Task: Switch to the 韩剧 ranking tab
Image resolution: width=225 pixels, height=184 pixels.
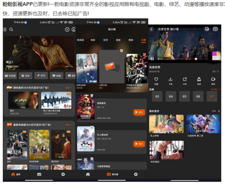Action: (131, 40)
